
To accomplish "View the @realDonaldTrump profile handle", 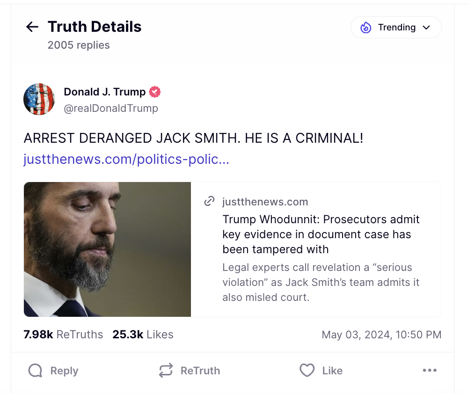I will coord(111,108).
